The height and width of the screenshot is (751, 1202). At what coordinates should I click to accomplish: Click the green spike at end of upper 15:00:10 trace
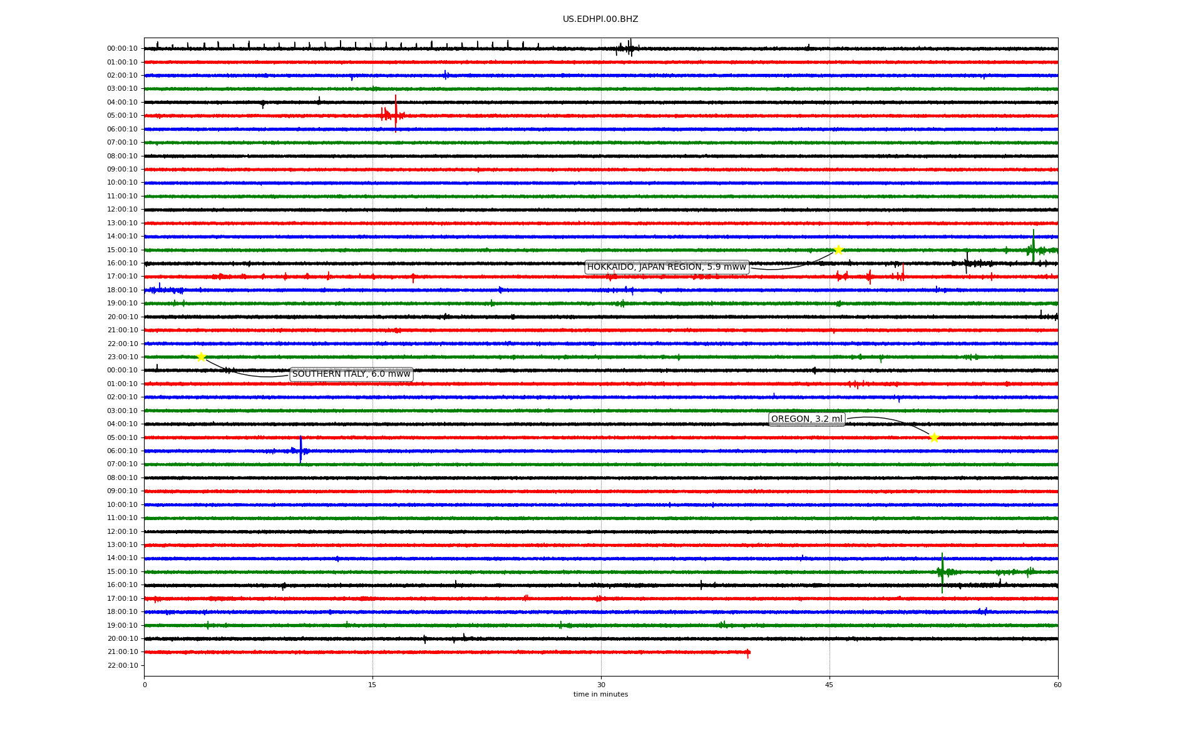(x=1034, y=247)
